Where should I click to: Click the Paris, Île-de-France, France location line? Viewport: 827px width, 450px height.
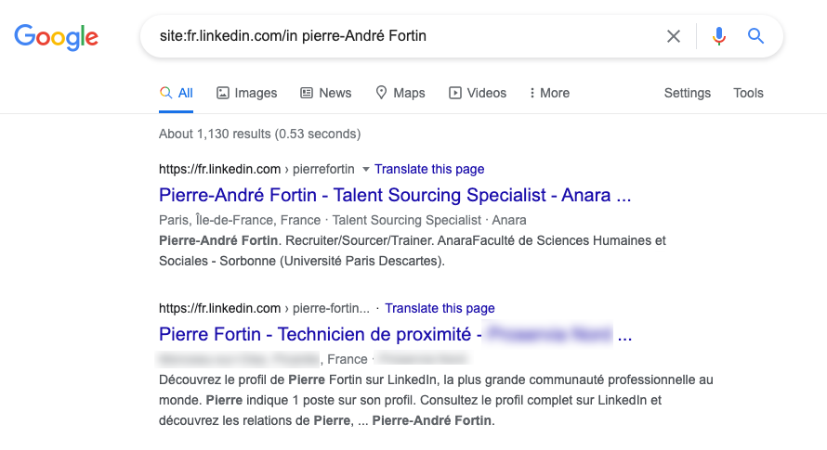tap(343, 220)
